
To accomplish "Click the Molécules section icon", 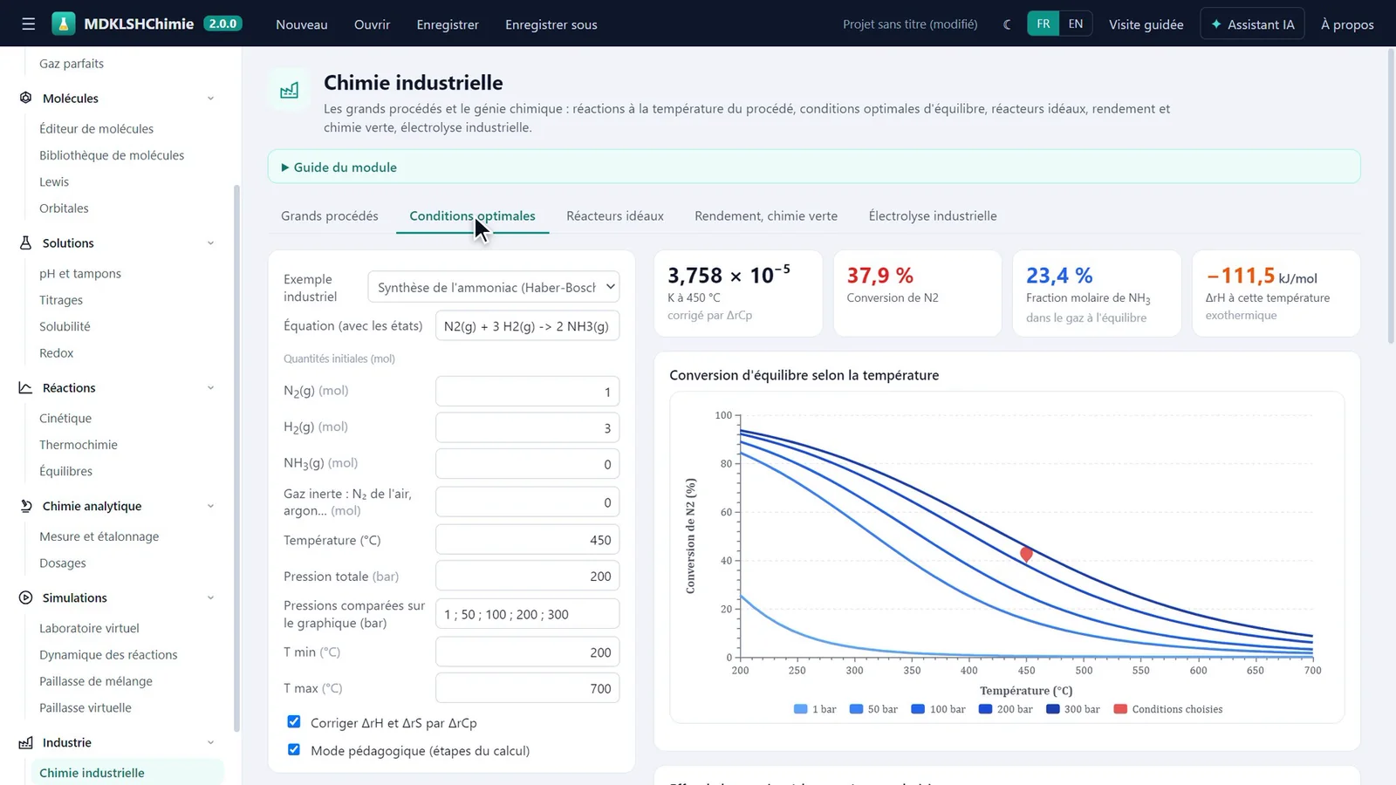I will pyautogui.click(x=26, y=98).
